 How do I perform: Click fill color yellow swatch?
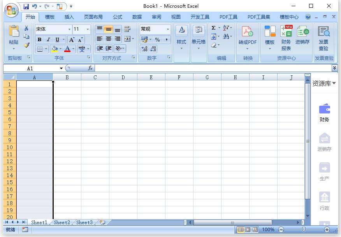[x=54, y=49]
